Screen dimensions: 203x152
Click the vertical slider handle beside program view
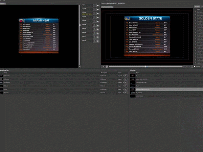(x=80, y=25)
